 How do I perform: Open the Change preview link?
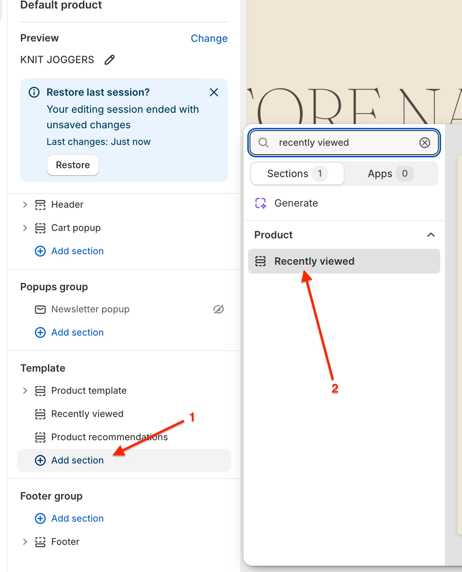(209, 38)
